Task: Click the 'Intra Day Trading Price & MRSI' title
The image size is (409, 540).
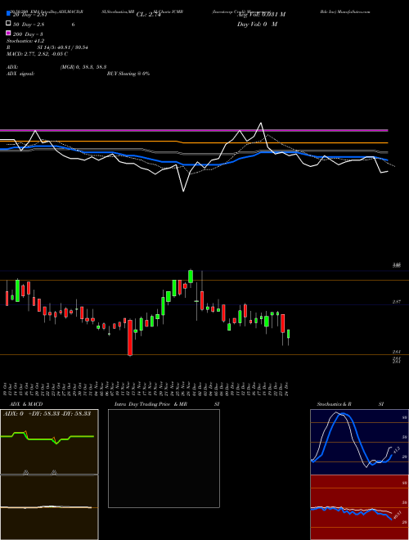Action: tap(167, 404)
